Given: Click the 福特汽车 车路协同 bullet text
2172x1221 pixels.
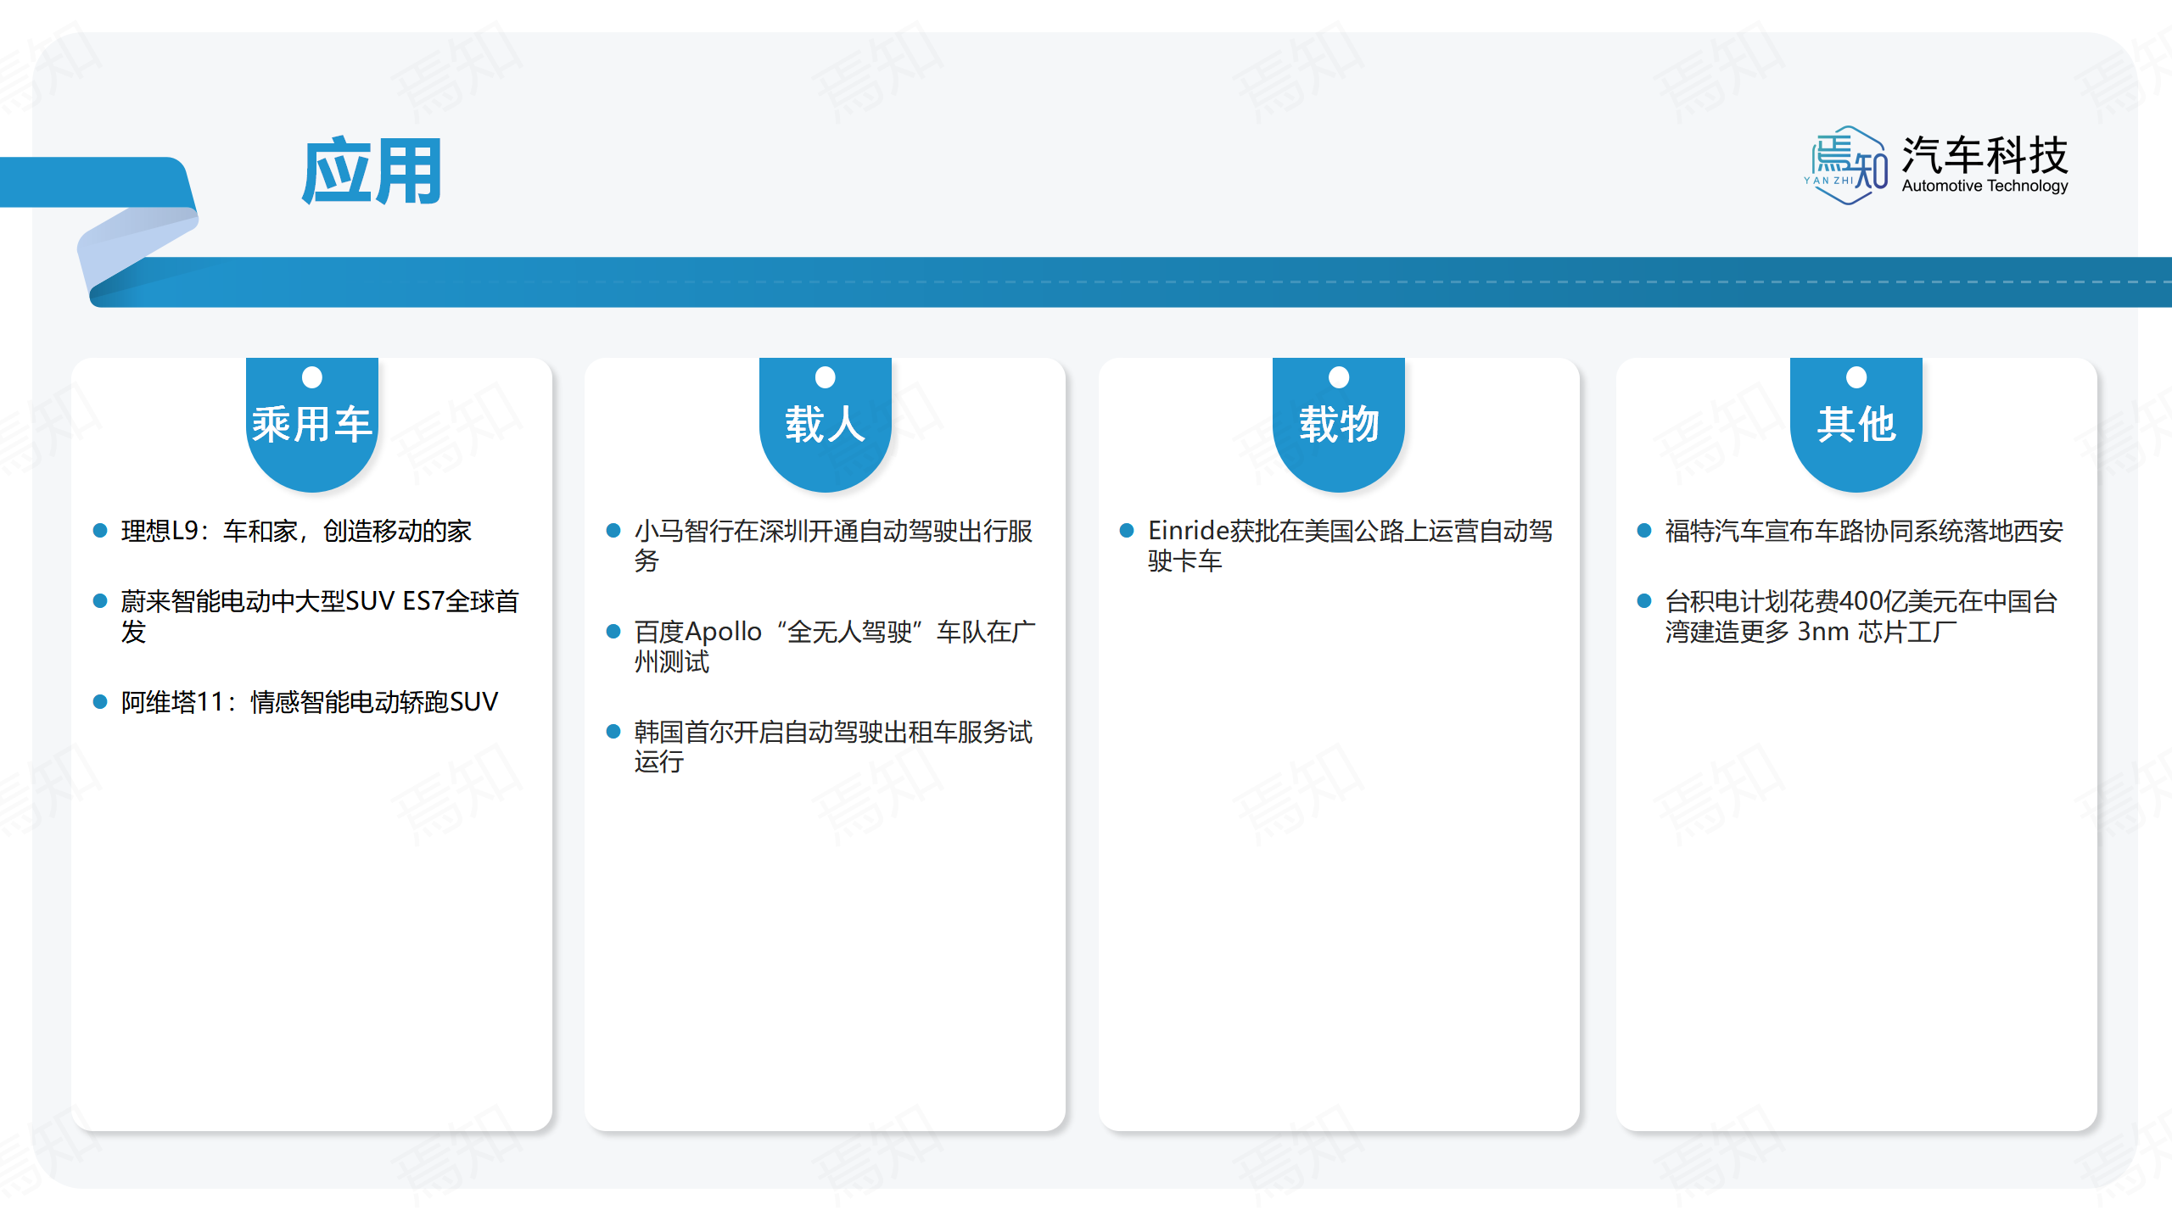Looking at the screenshot, I should [1864, 531].
